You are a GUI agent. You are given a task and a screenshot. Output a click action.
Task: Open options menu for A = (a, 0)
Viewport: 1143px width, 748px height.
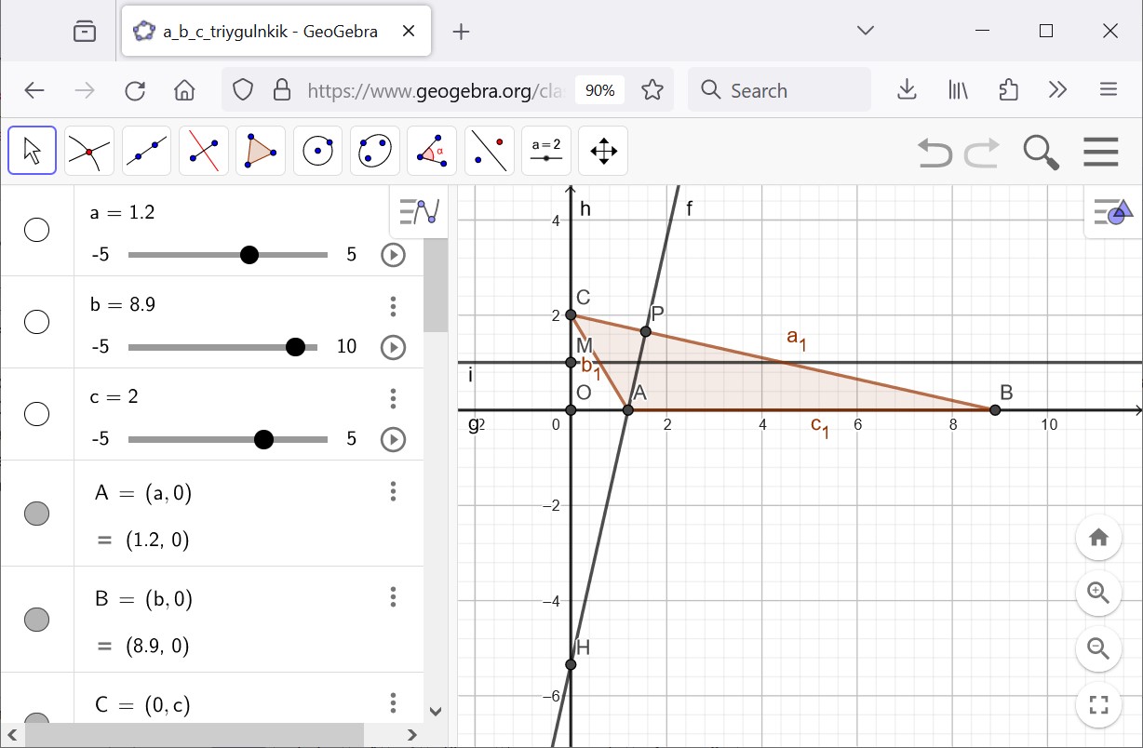(x=394, y=491)
